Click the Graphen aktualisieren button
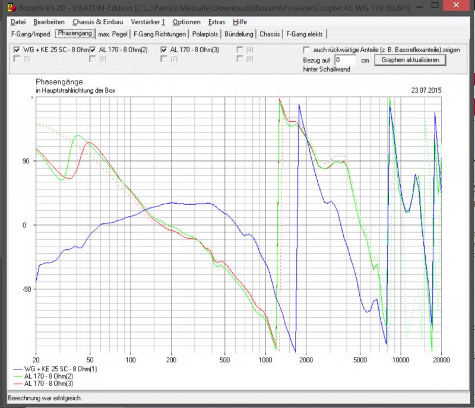475x408 pixels. [409, 60]
